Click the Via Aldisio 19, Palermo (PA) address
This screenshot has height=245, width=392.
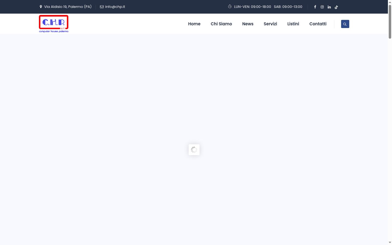click(68, 7)
